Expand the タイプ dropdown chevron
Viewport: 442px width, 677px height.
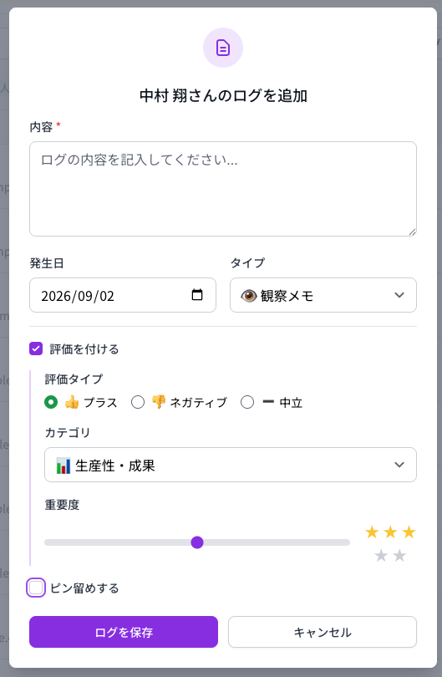pos(399,295)
